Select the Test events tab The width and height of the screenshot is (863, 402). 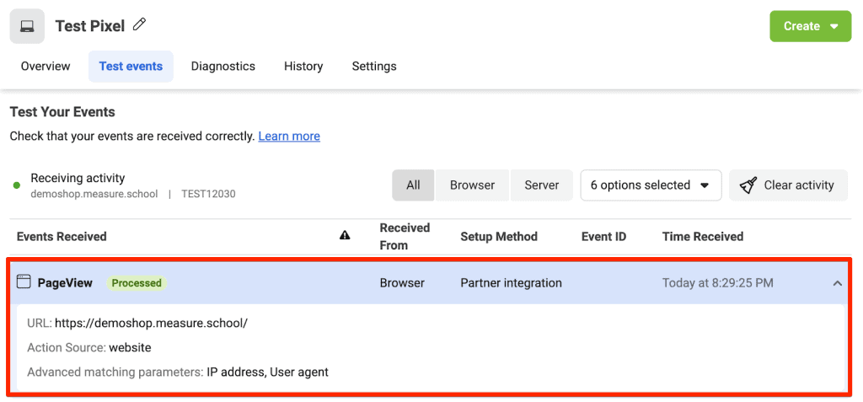131,66
